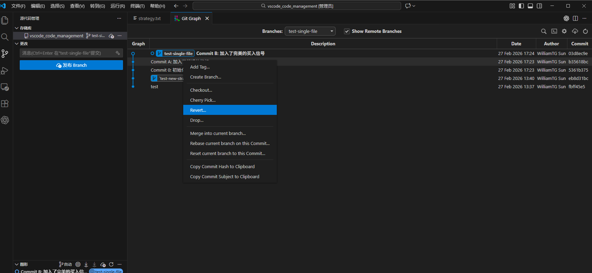Fetch from remotes with the cloud download icon

click(x=575, y=31)
